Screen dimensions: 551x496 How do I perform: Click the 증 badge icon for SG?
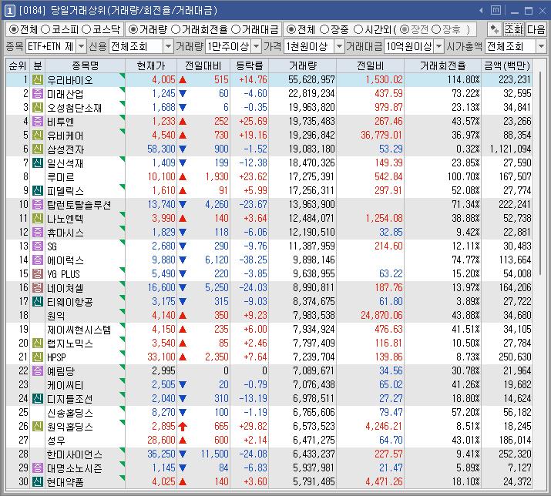point(38,246)
